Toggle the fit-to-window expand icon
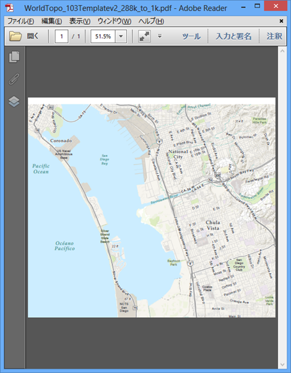This screenshot has height=373, width=291. tap(144, 37)
